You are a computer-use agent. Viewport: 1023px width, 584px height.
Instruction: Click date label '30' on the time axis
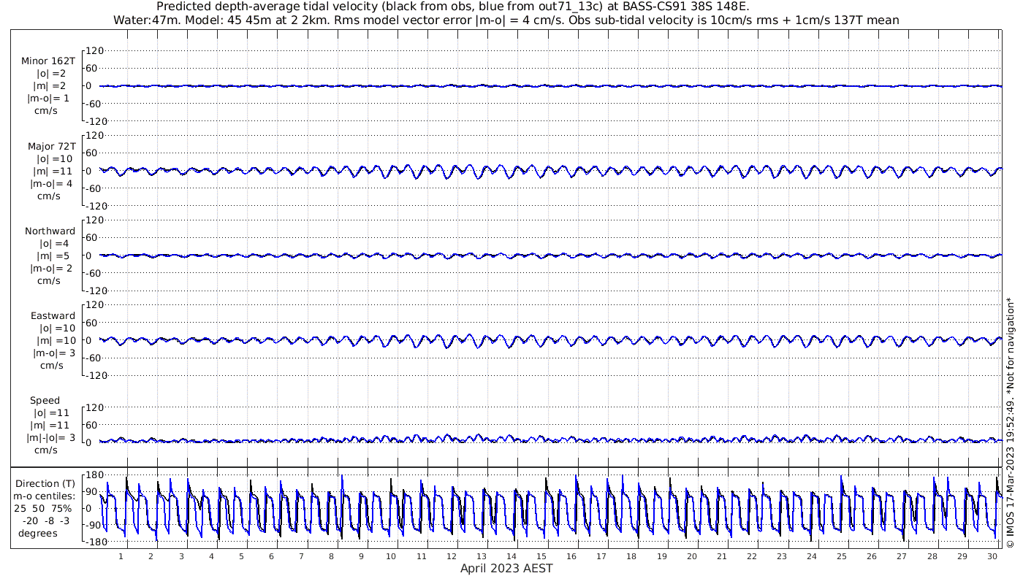tap(992, 557)
